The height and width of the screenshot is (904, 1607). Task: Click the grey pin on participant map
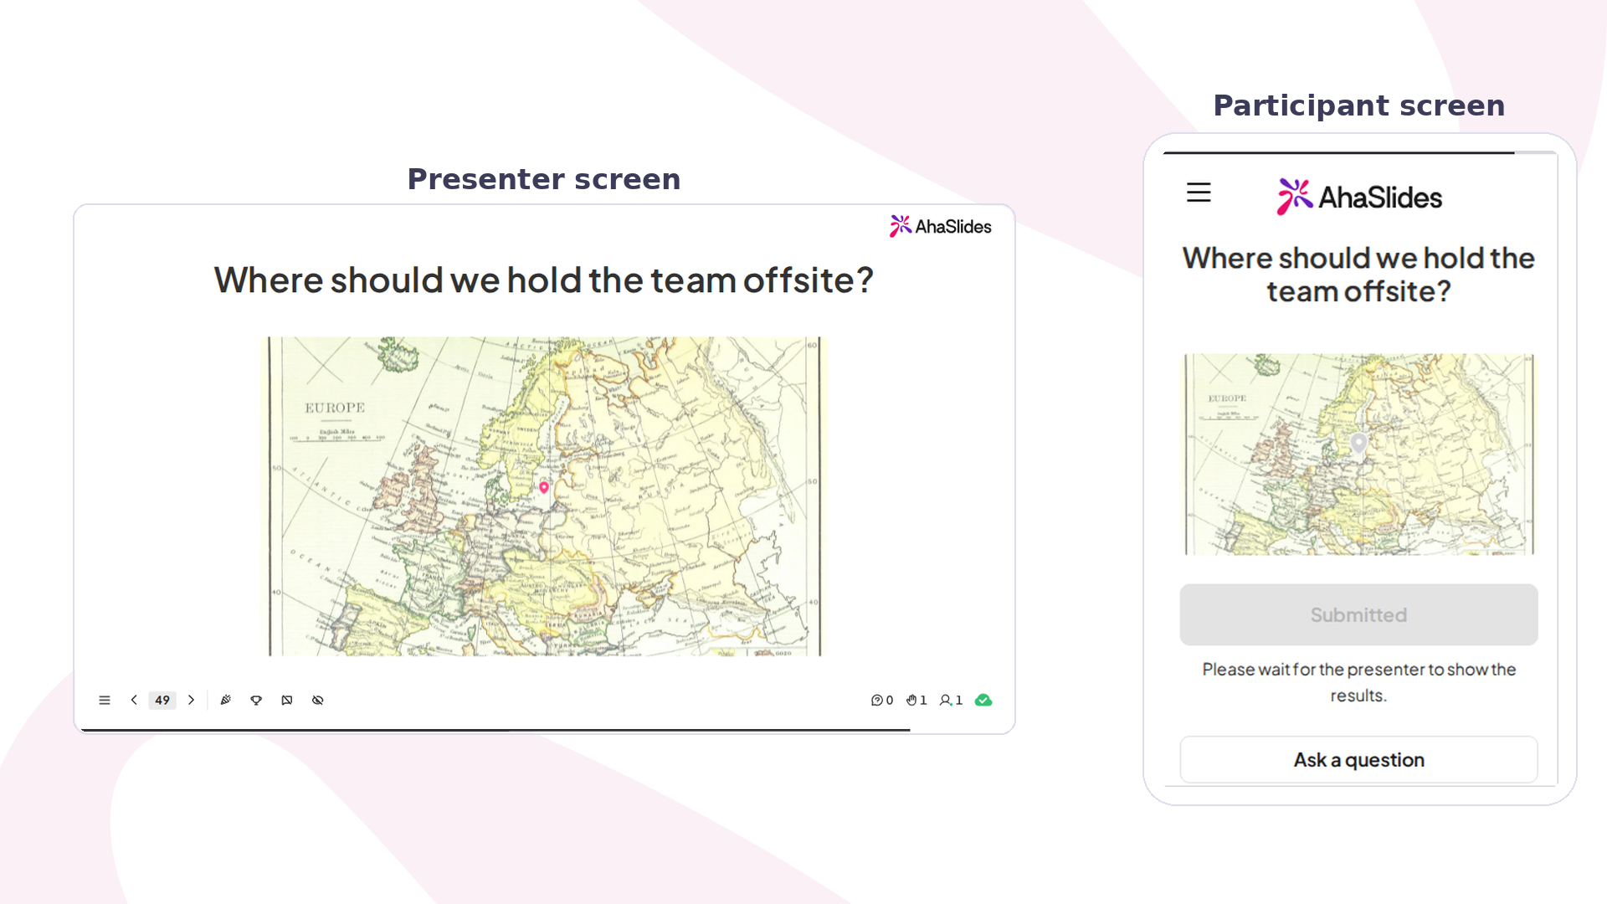[x=1359, y=443]
